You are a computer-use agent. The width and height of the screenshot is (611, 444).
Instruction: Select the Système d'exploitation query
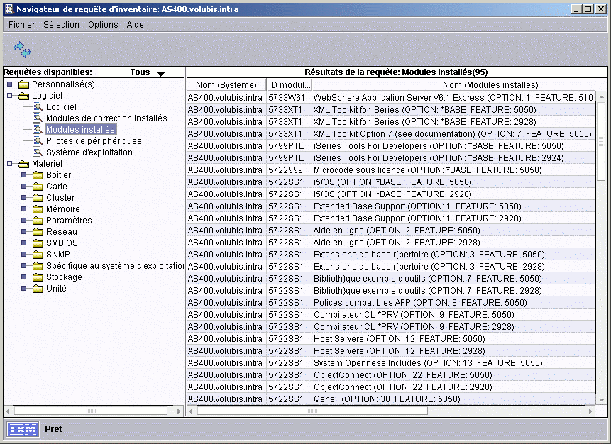pyautogui.click(x=89, y=152)
